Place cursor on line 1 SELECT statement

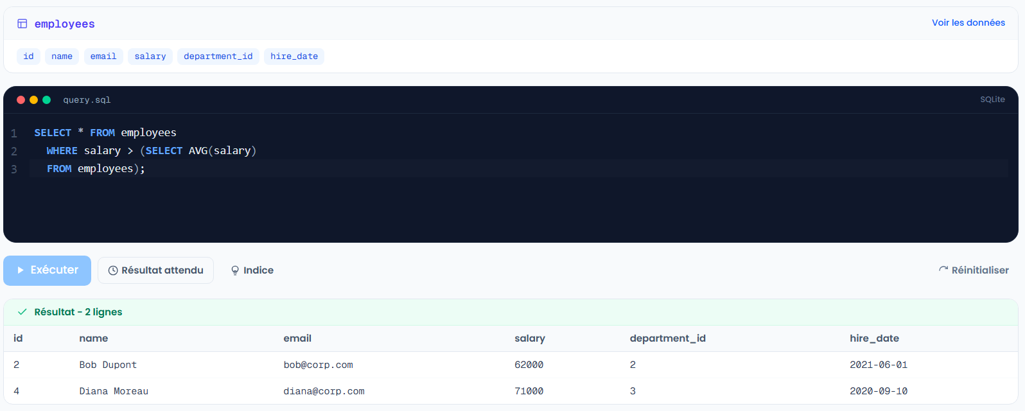tap(105, 133)
